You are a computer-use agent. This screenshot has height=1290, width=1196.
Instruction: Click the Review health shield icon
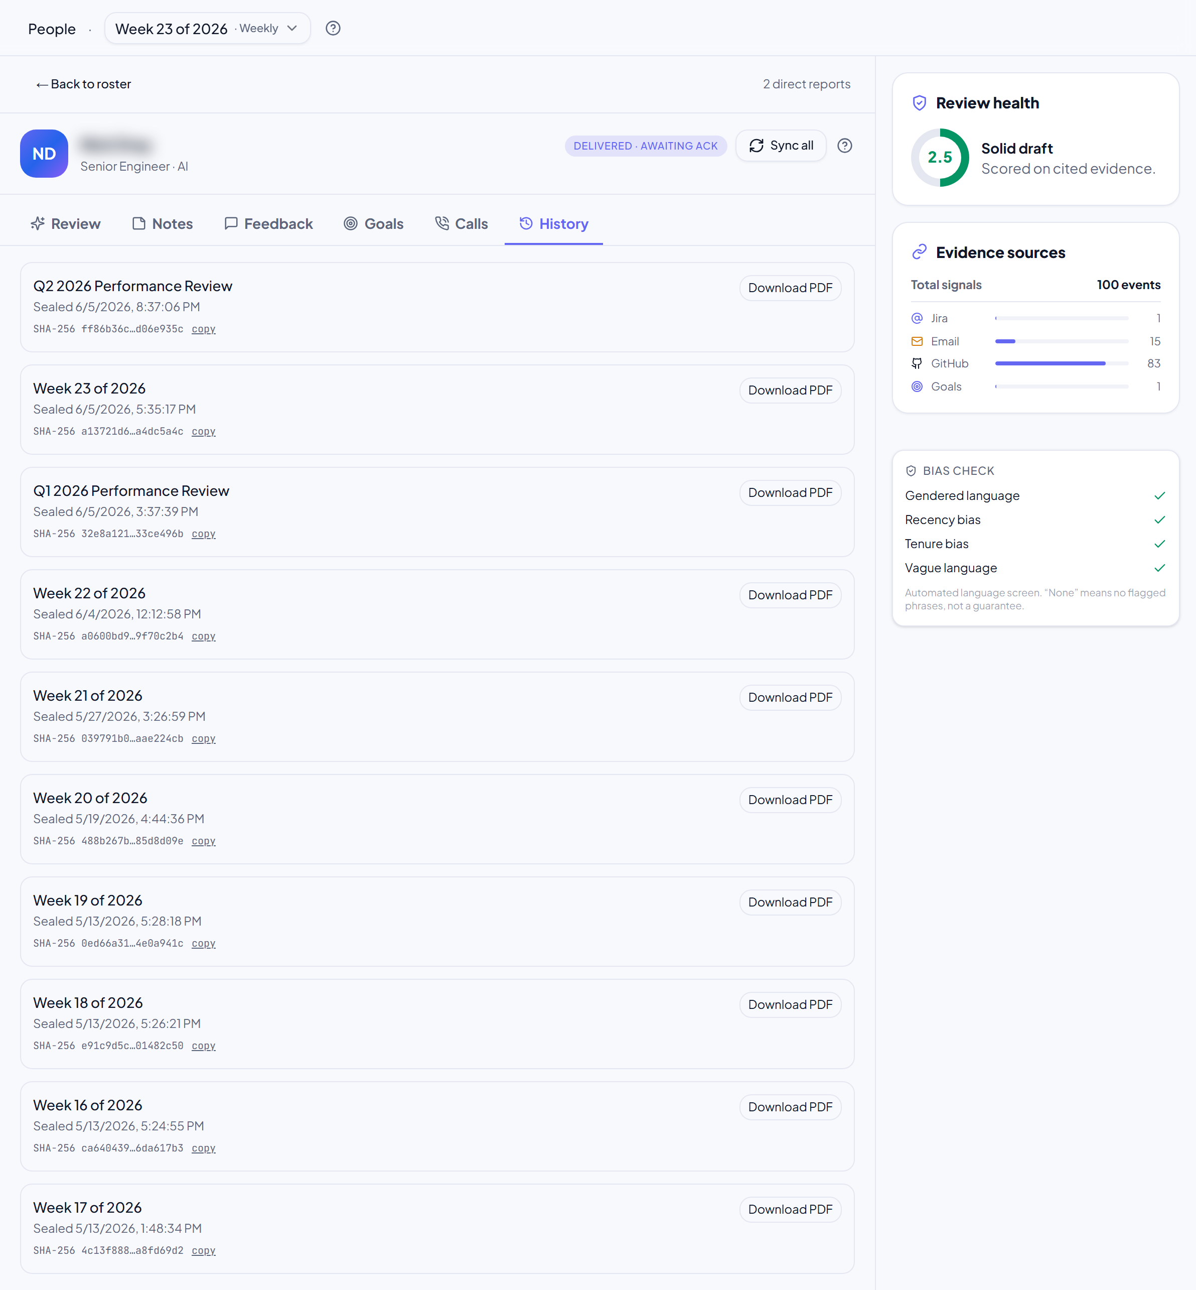[x=919, y=103]
